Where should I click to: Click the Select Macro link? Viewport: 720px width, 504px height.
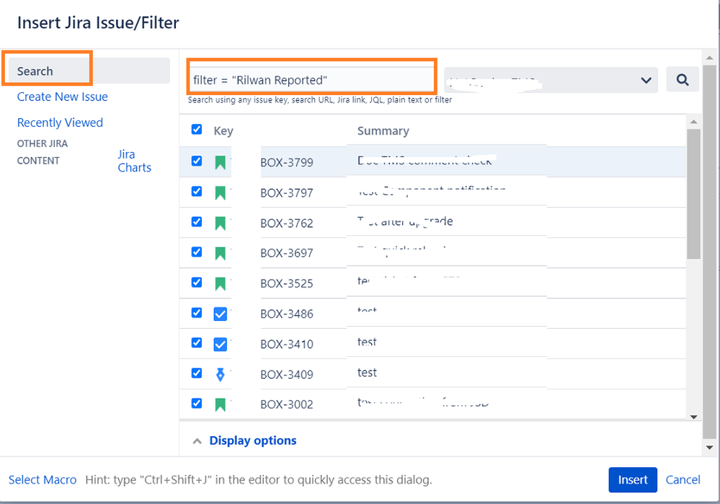pyautogui.click(x=43, y=479)
